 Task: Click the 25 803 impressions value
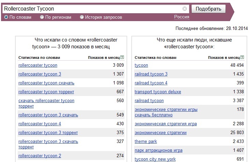pos(237,132)
